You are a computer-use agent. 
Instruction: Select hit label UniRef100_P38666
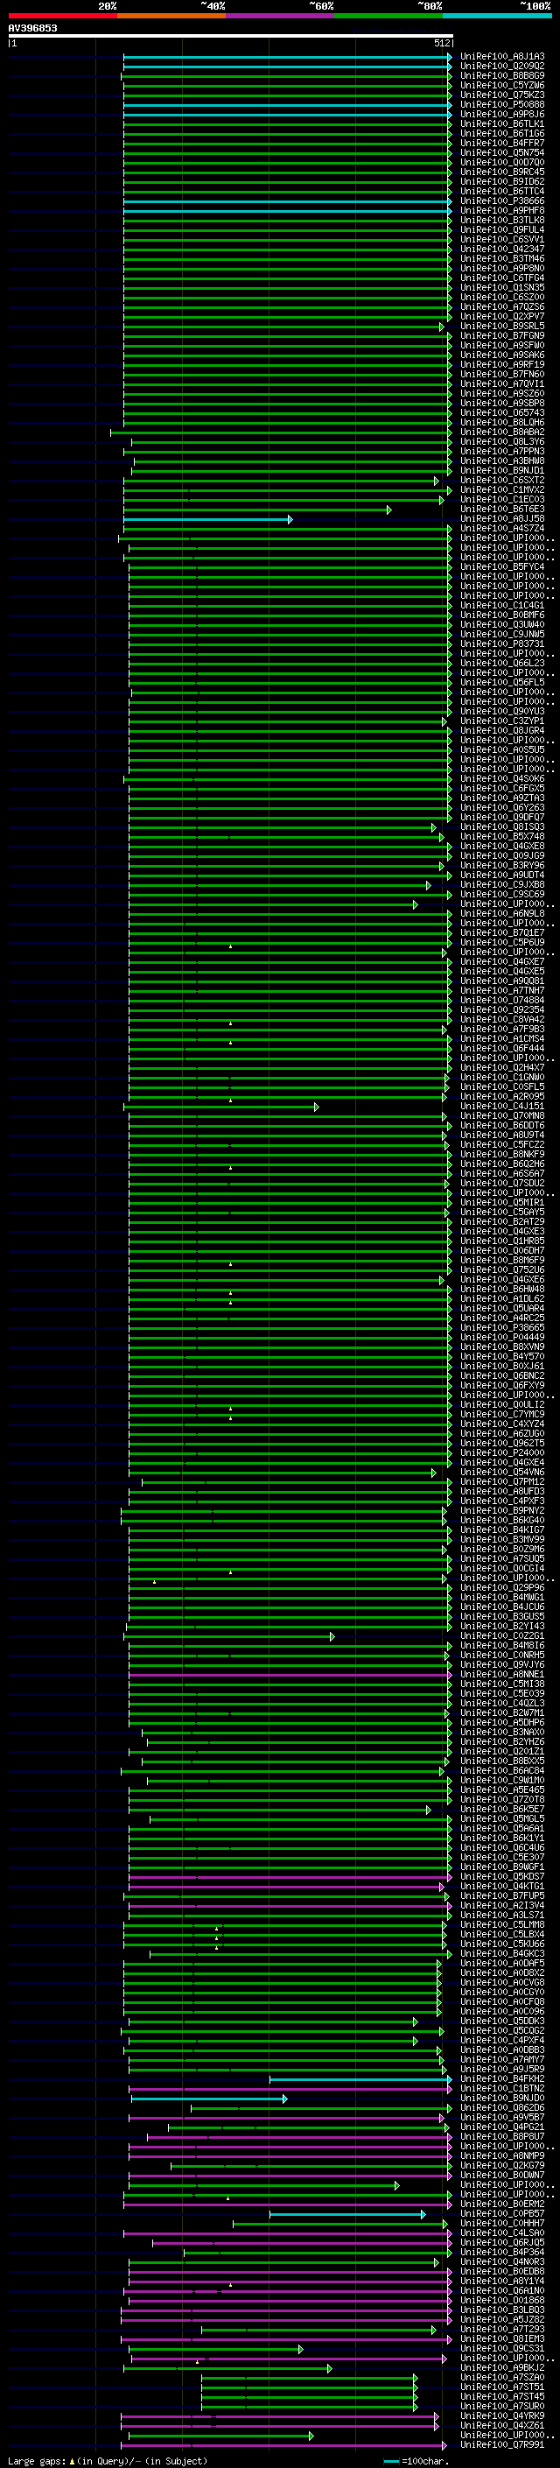(502, 201)
